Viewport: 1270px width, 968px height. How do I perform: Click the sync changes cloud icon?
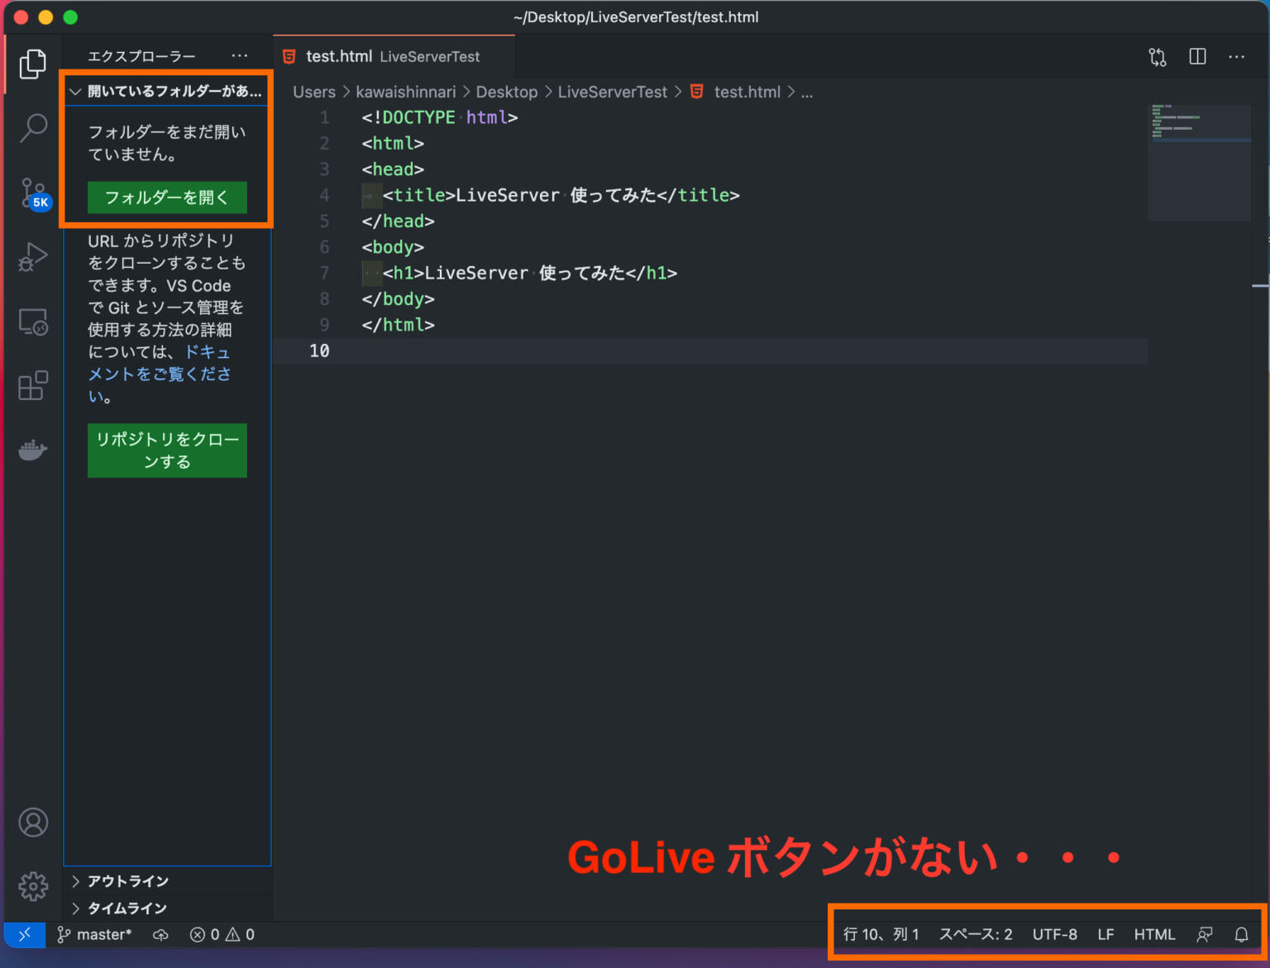tap(160, 934)
